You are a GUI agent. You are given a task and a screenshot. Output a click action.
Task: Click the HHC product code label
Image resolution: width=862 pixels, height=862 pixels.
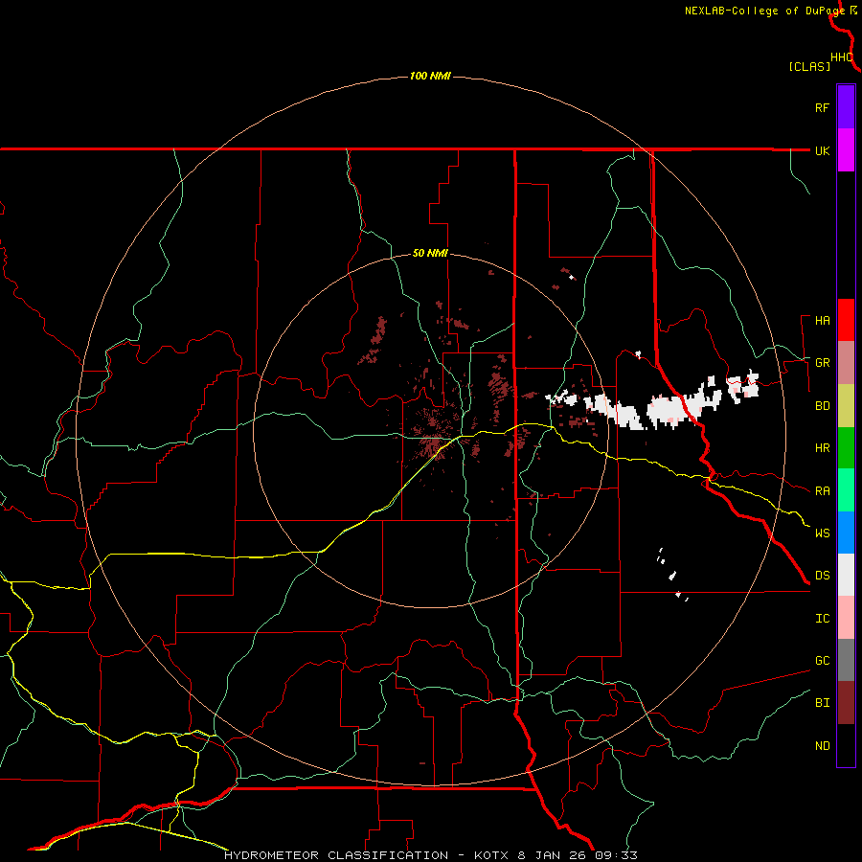click(841, 57)
